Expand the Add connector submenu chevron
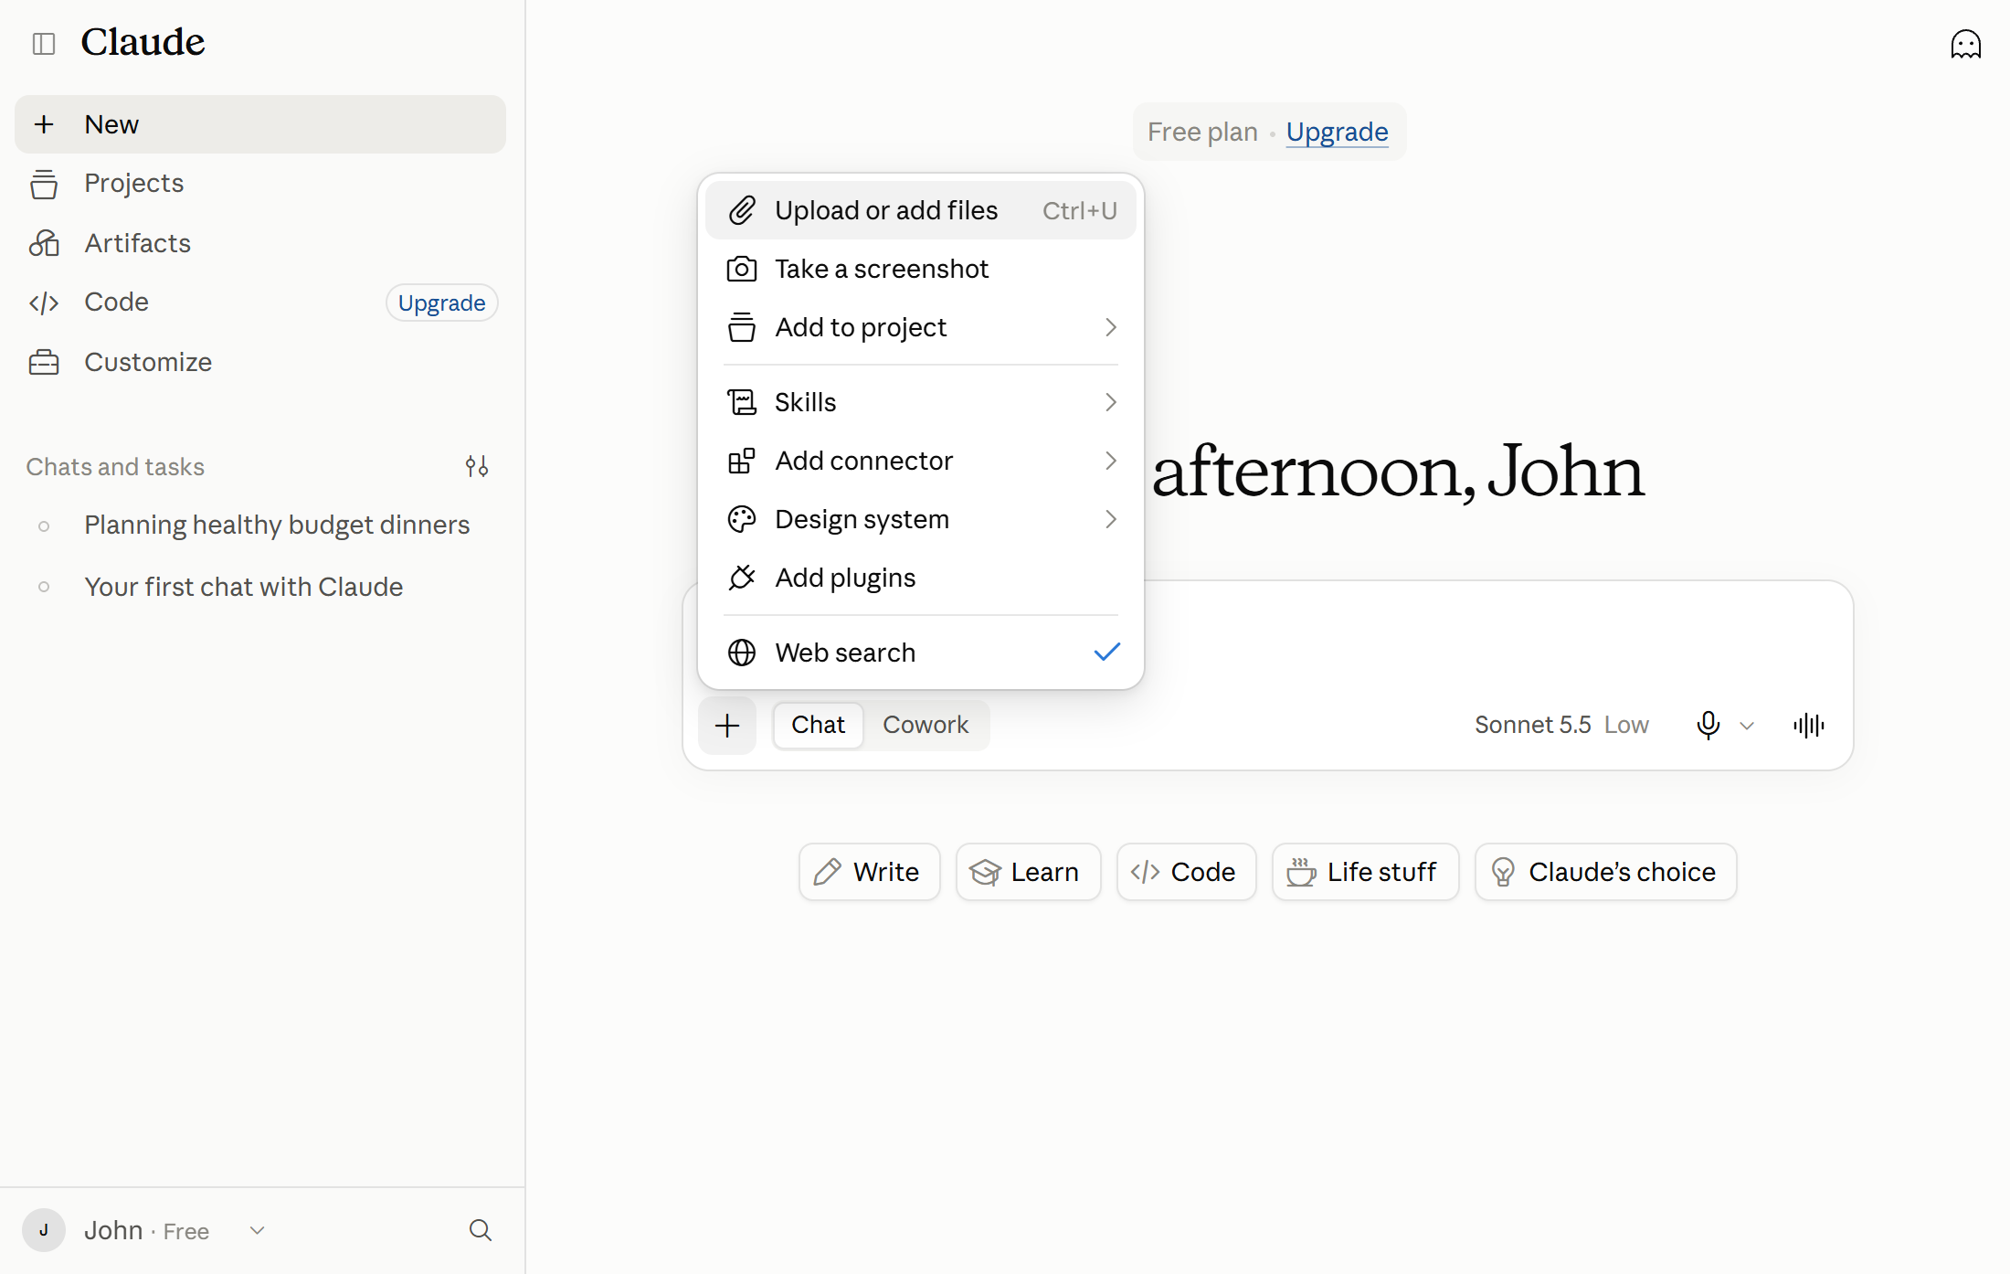The image size is (2010, 1274). tap(1111, 461)
